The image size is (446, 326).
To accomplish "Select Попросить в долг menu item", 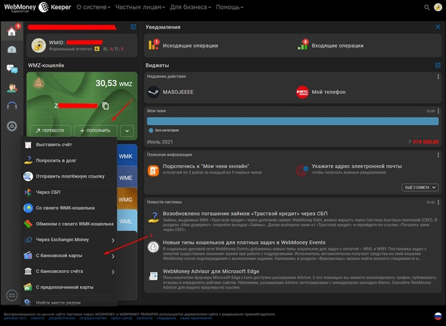I will [69, 160].
